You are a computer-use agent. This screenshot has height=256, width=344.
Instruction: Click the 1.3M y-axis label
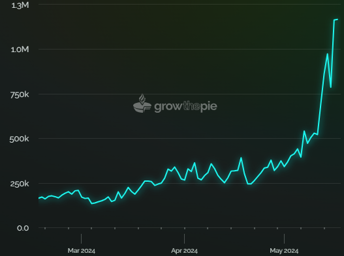[20, 5]
